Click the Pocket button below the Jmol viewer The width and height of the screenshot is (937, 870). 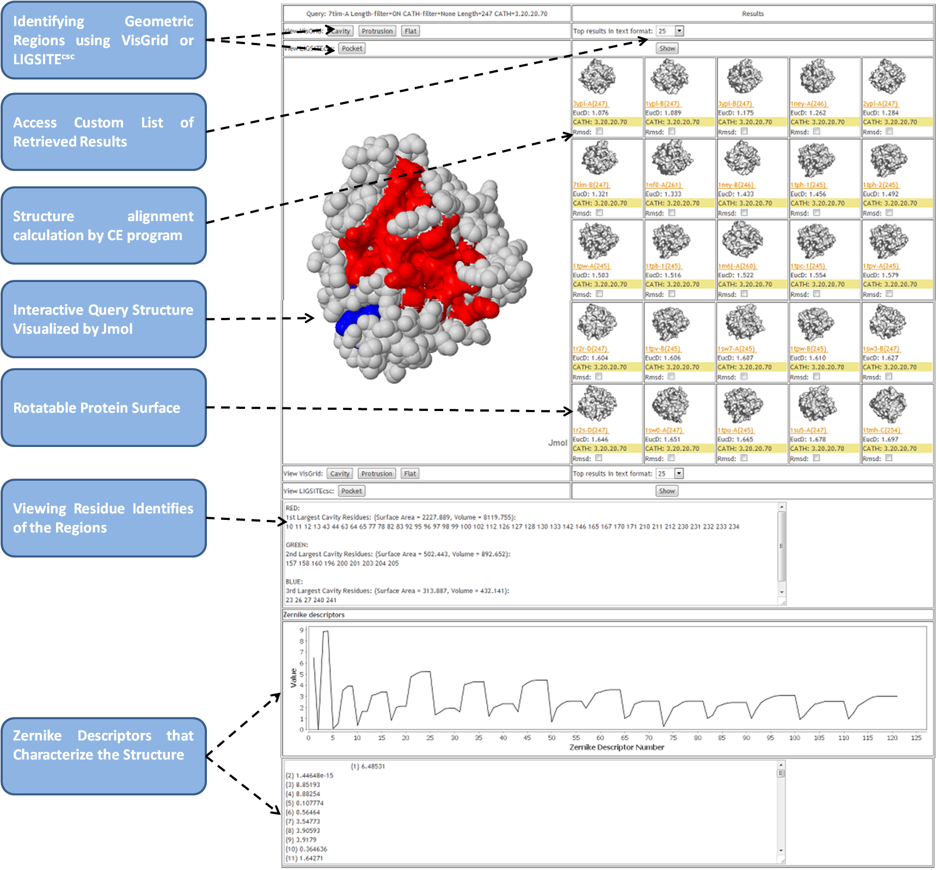tap(351, 491)
